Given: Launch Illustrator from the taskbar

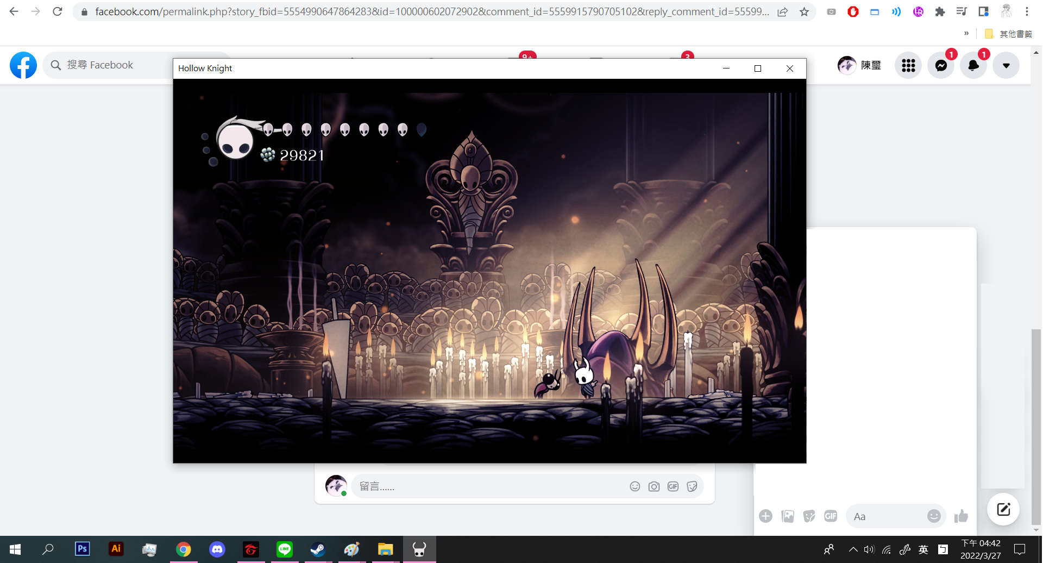Looking at the screenshot, I should pyautogui.click(x=116, y=549).
